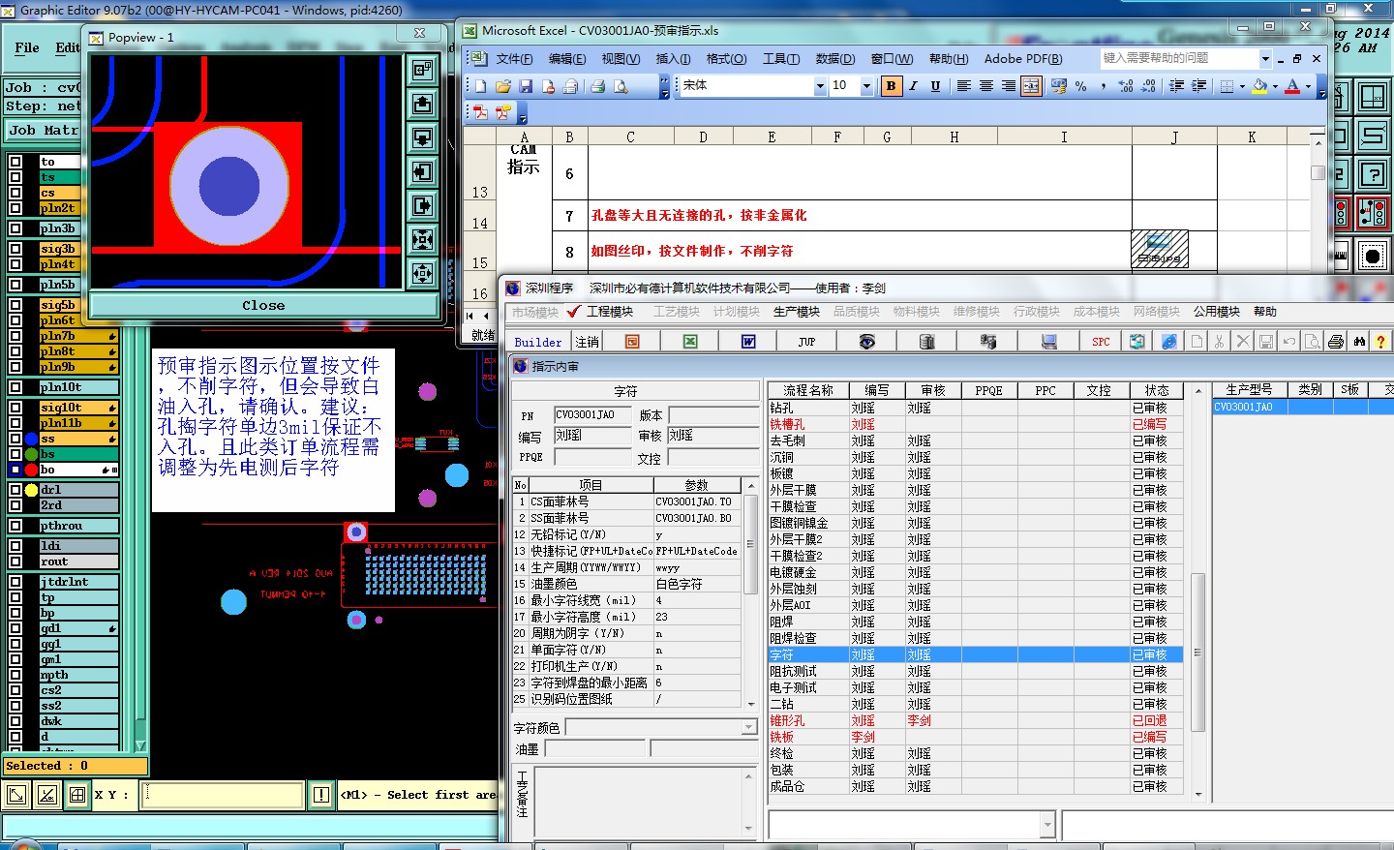Click the percent style icon in Excel
The image size is (1394, 850).
(x=1081, y=86)
